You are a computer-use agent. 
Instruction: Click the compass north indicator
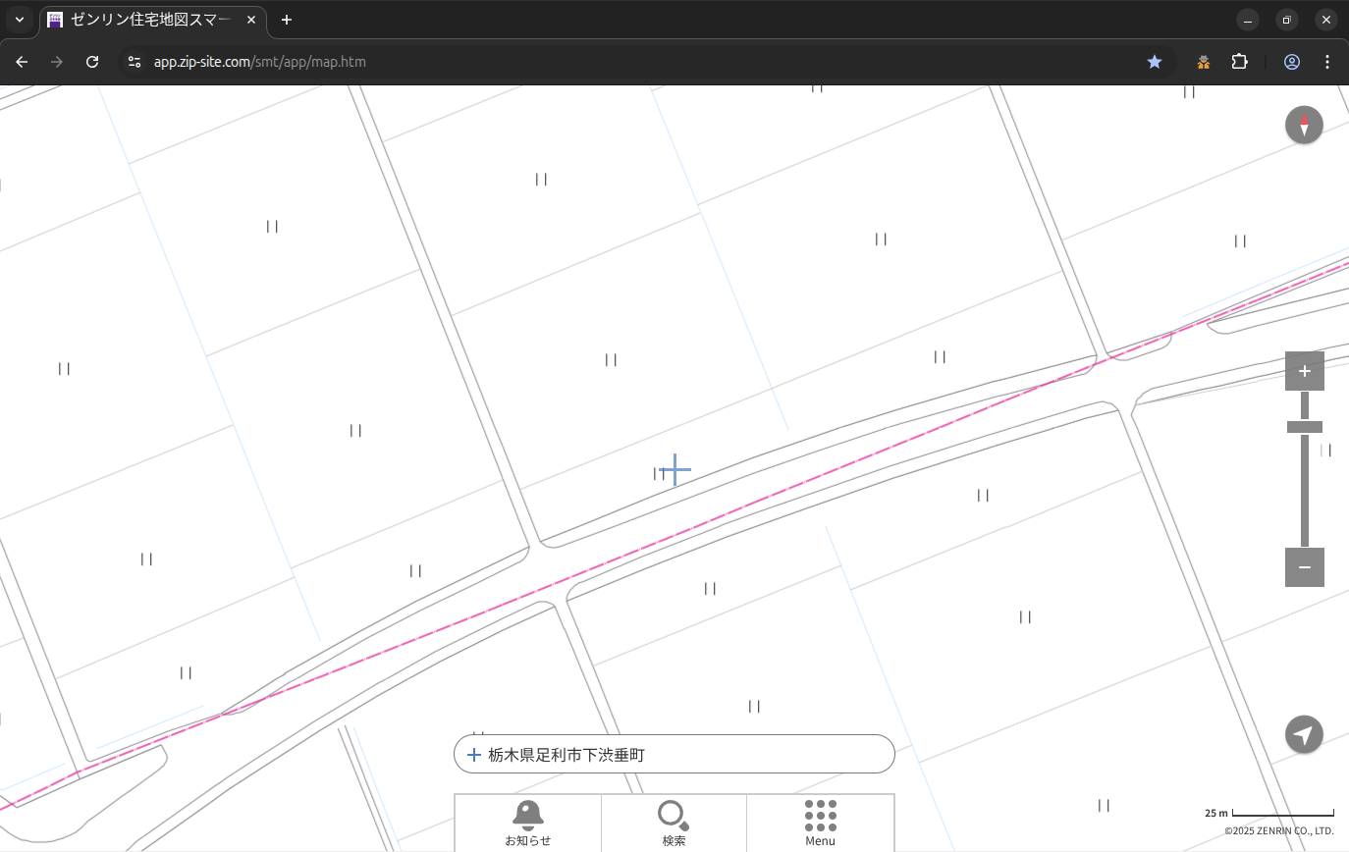point(1304,126)
